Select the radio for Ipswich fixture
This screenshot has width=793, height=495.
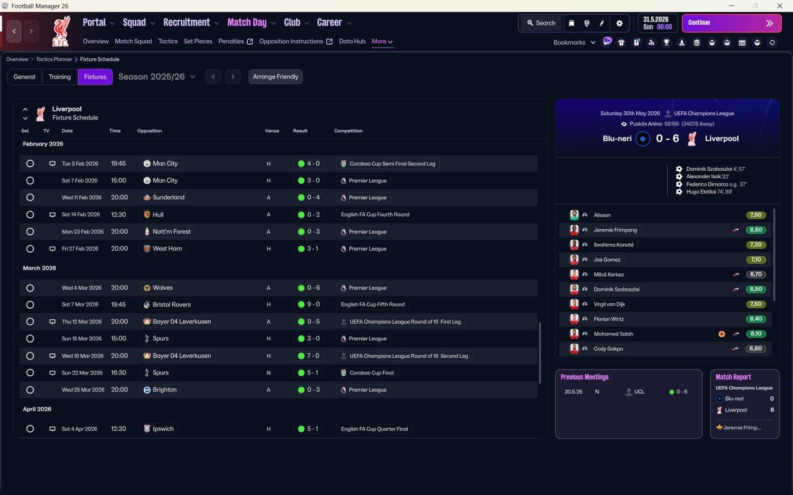(x=30, y=429)
